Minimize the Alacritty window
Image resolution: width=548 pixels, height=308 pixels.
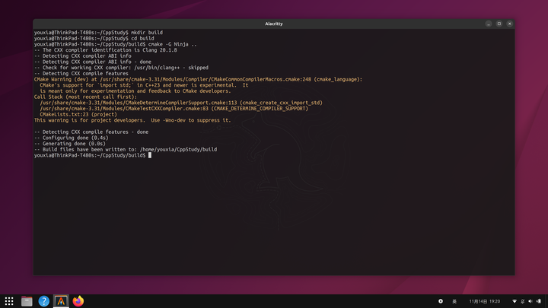point(489,24)
